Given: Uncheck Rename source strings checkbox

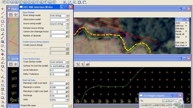Looking at the screenshot, I should click(68, 28).
